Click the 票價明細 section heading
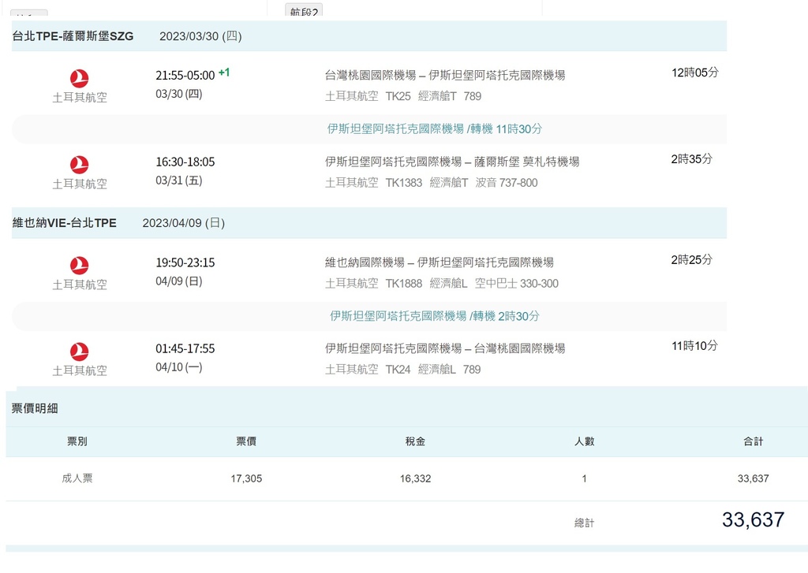The width and height of the screenshot is (808, 573). tap(35, 408)
